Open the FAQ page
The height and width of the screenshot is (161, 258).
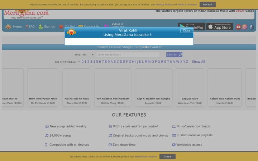point(32,26)
